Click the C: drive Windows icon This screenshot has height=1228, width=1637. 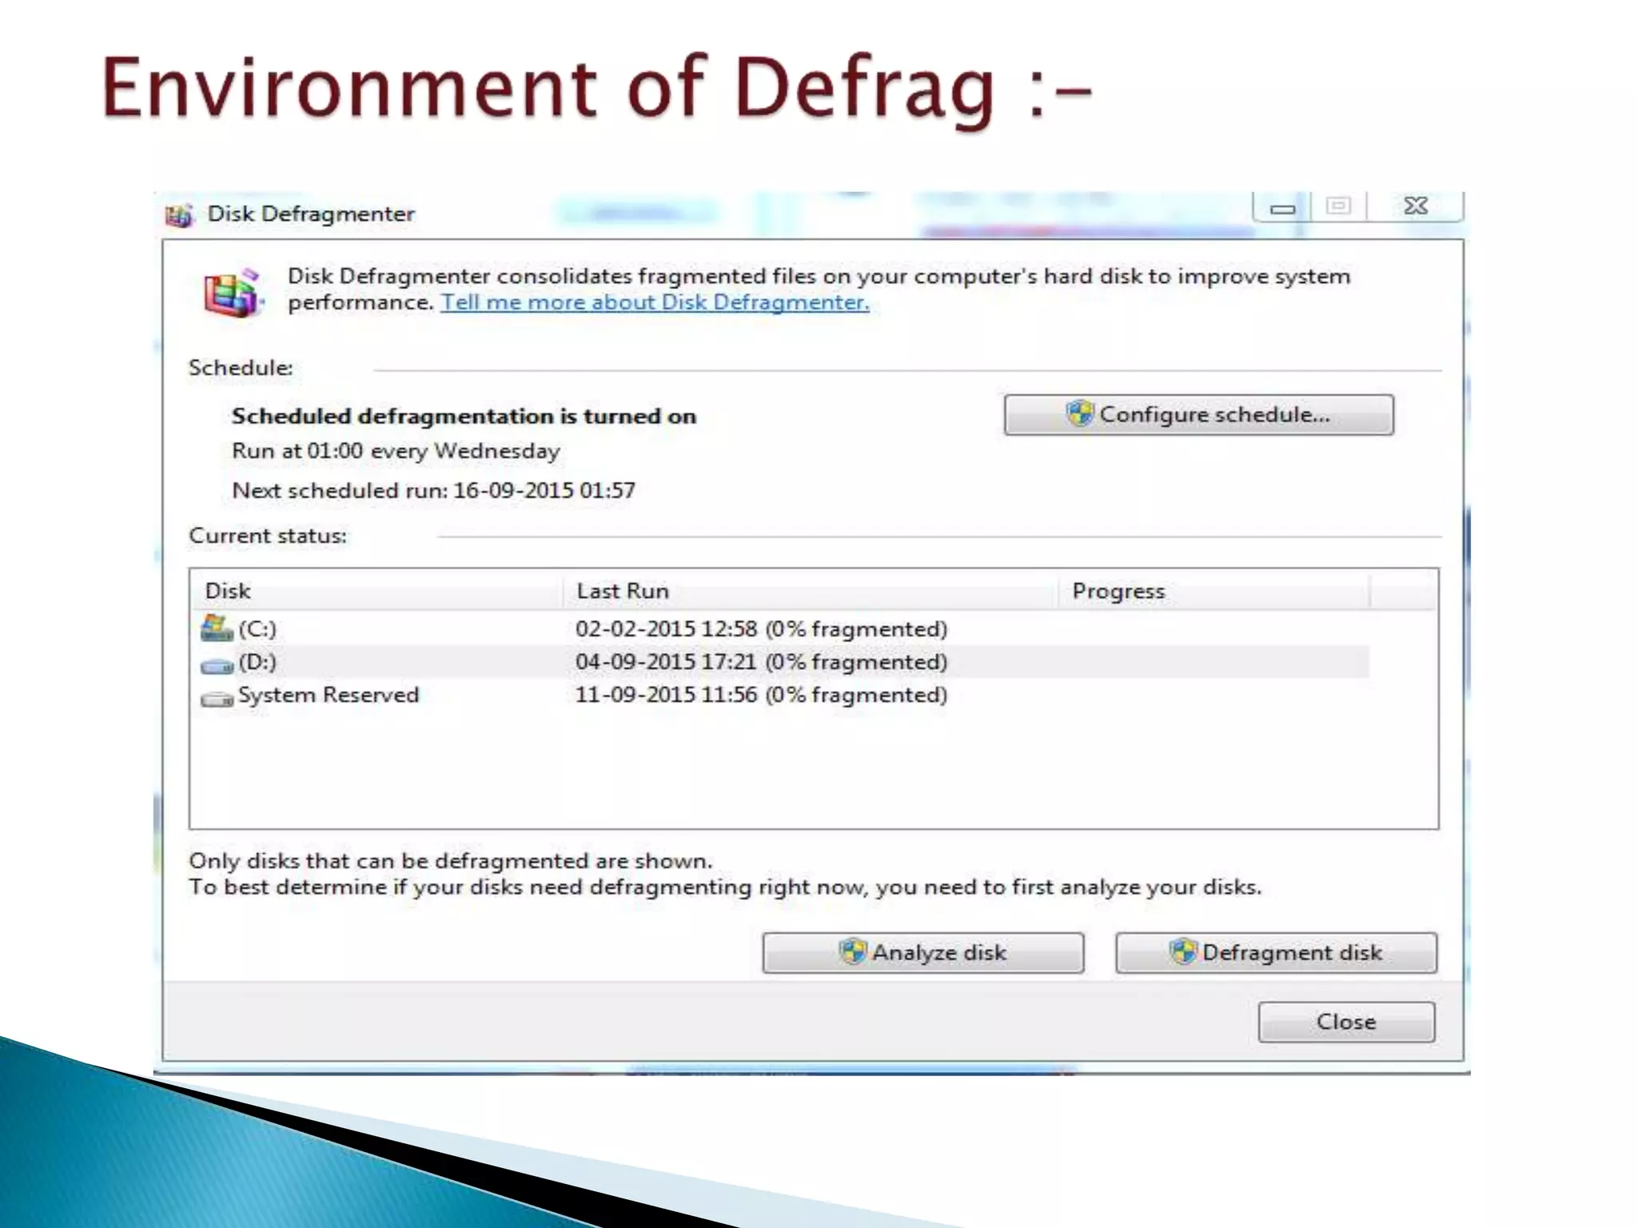tap(216, 628)
